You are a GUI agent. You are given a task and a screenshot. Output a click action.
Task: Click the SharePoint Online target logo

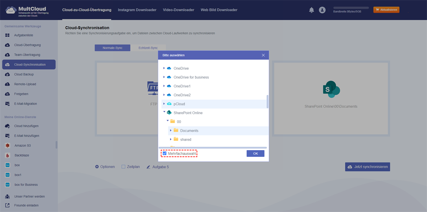coord(331,89)
